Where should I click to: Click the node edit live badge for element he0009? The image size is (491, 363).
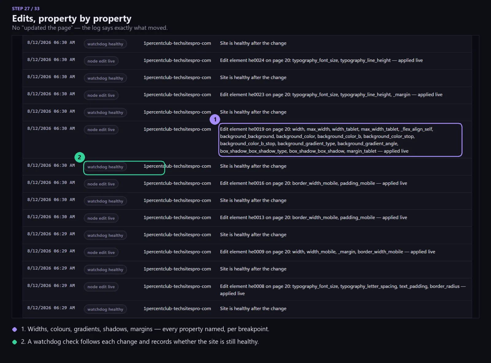pos(101,252)
